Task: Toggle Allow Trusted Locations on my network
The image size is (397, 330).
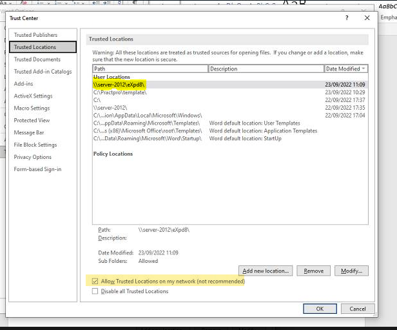Action: 95,282
